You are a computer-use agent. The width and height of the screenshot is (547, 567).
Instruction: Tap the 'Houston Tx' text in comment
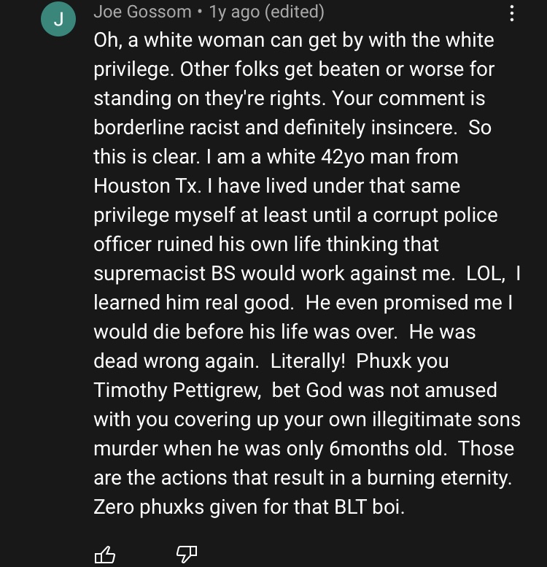click(147, 186)
